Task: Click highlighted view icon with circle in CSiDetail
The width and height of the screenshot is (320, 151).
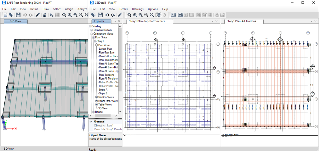Action: point(180,15)
